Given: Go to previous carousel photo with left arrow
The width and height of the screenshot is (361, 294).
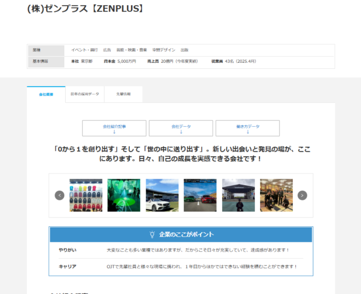Looking at the screenshot, I should [60, 195].
